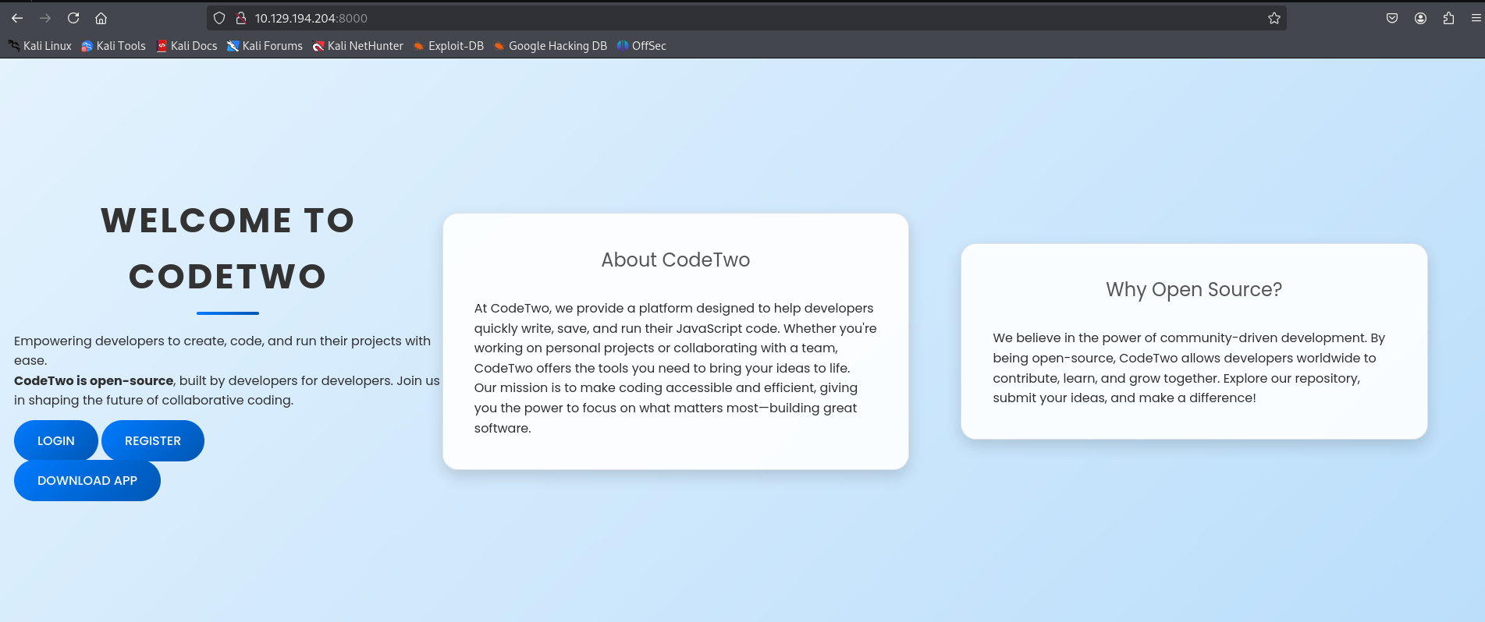
Task: Click the DOWNLOAD APP button
Action: (x=87, y=480)
